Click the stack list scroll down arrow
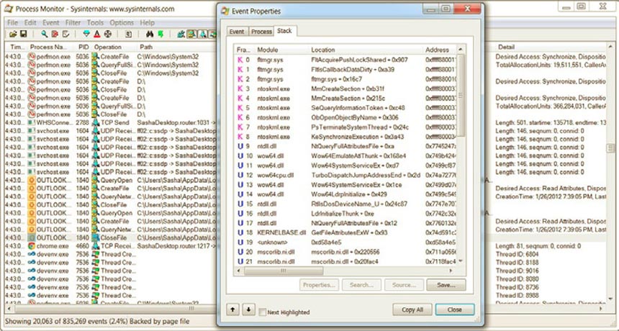 (461, 262)
